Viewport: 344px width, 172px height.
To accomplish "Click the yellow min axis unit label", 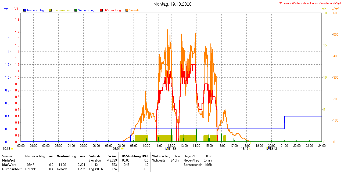I will (324, 9).
